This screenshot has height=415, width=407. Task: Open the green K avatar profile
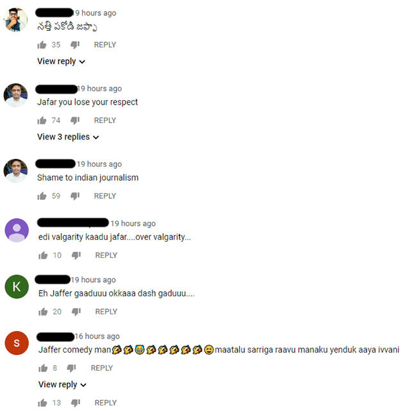(x=17, y=287)
